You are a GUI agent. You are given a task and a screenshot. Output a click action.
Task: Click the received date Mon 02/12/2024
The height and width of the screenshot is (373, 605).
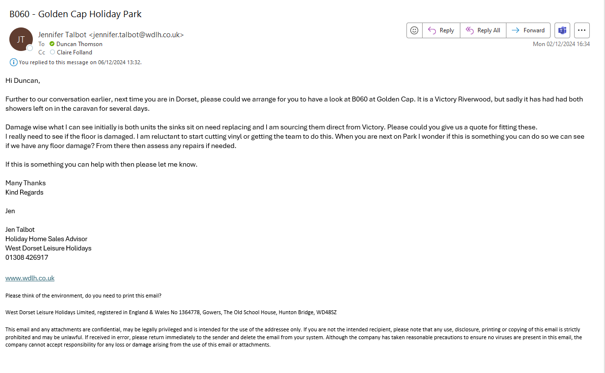(561, 44)
